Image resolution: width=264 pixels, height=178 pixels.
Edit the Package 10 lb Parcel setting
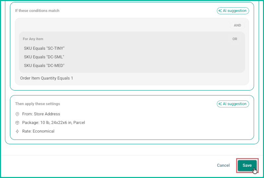coord(53,123)
